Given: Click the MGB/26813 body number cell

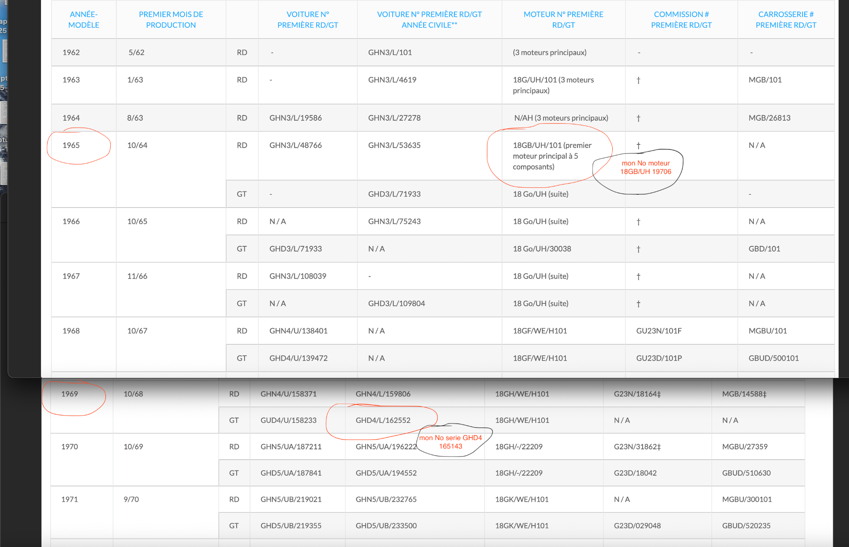Looking at the screenshot, I should (769, 118).
